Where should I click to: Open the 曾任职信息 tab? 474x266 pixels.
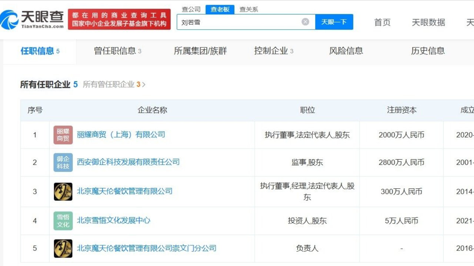click(x=118, y=51)
